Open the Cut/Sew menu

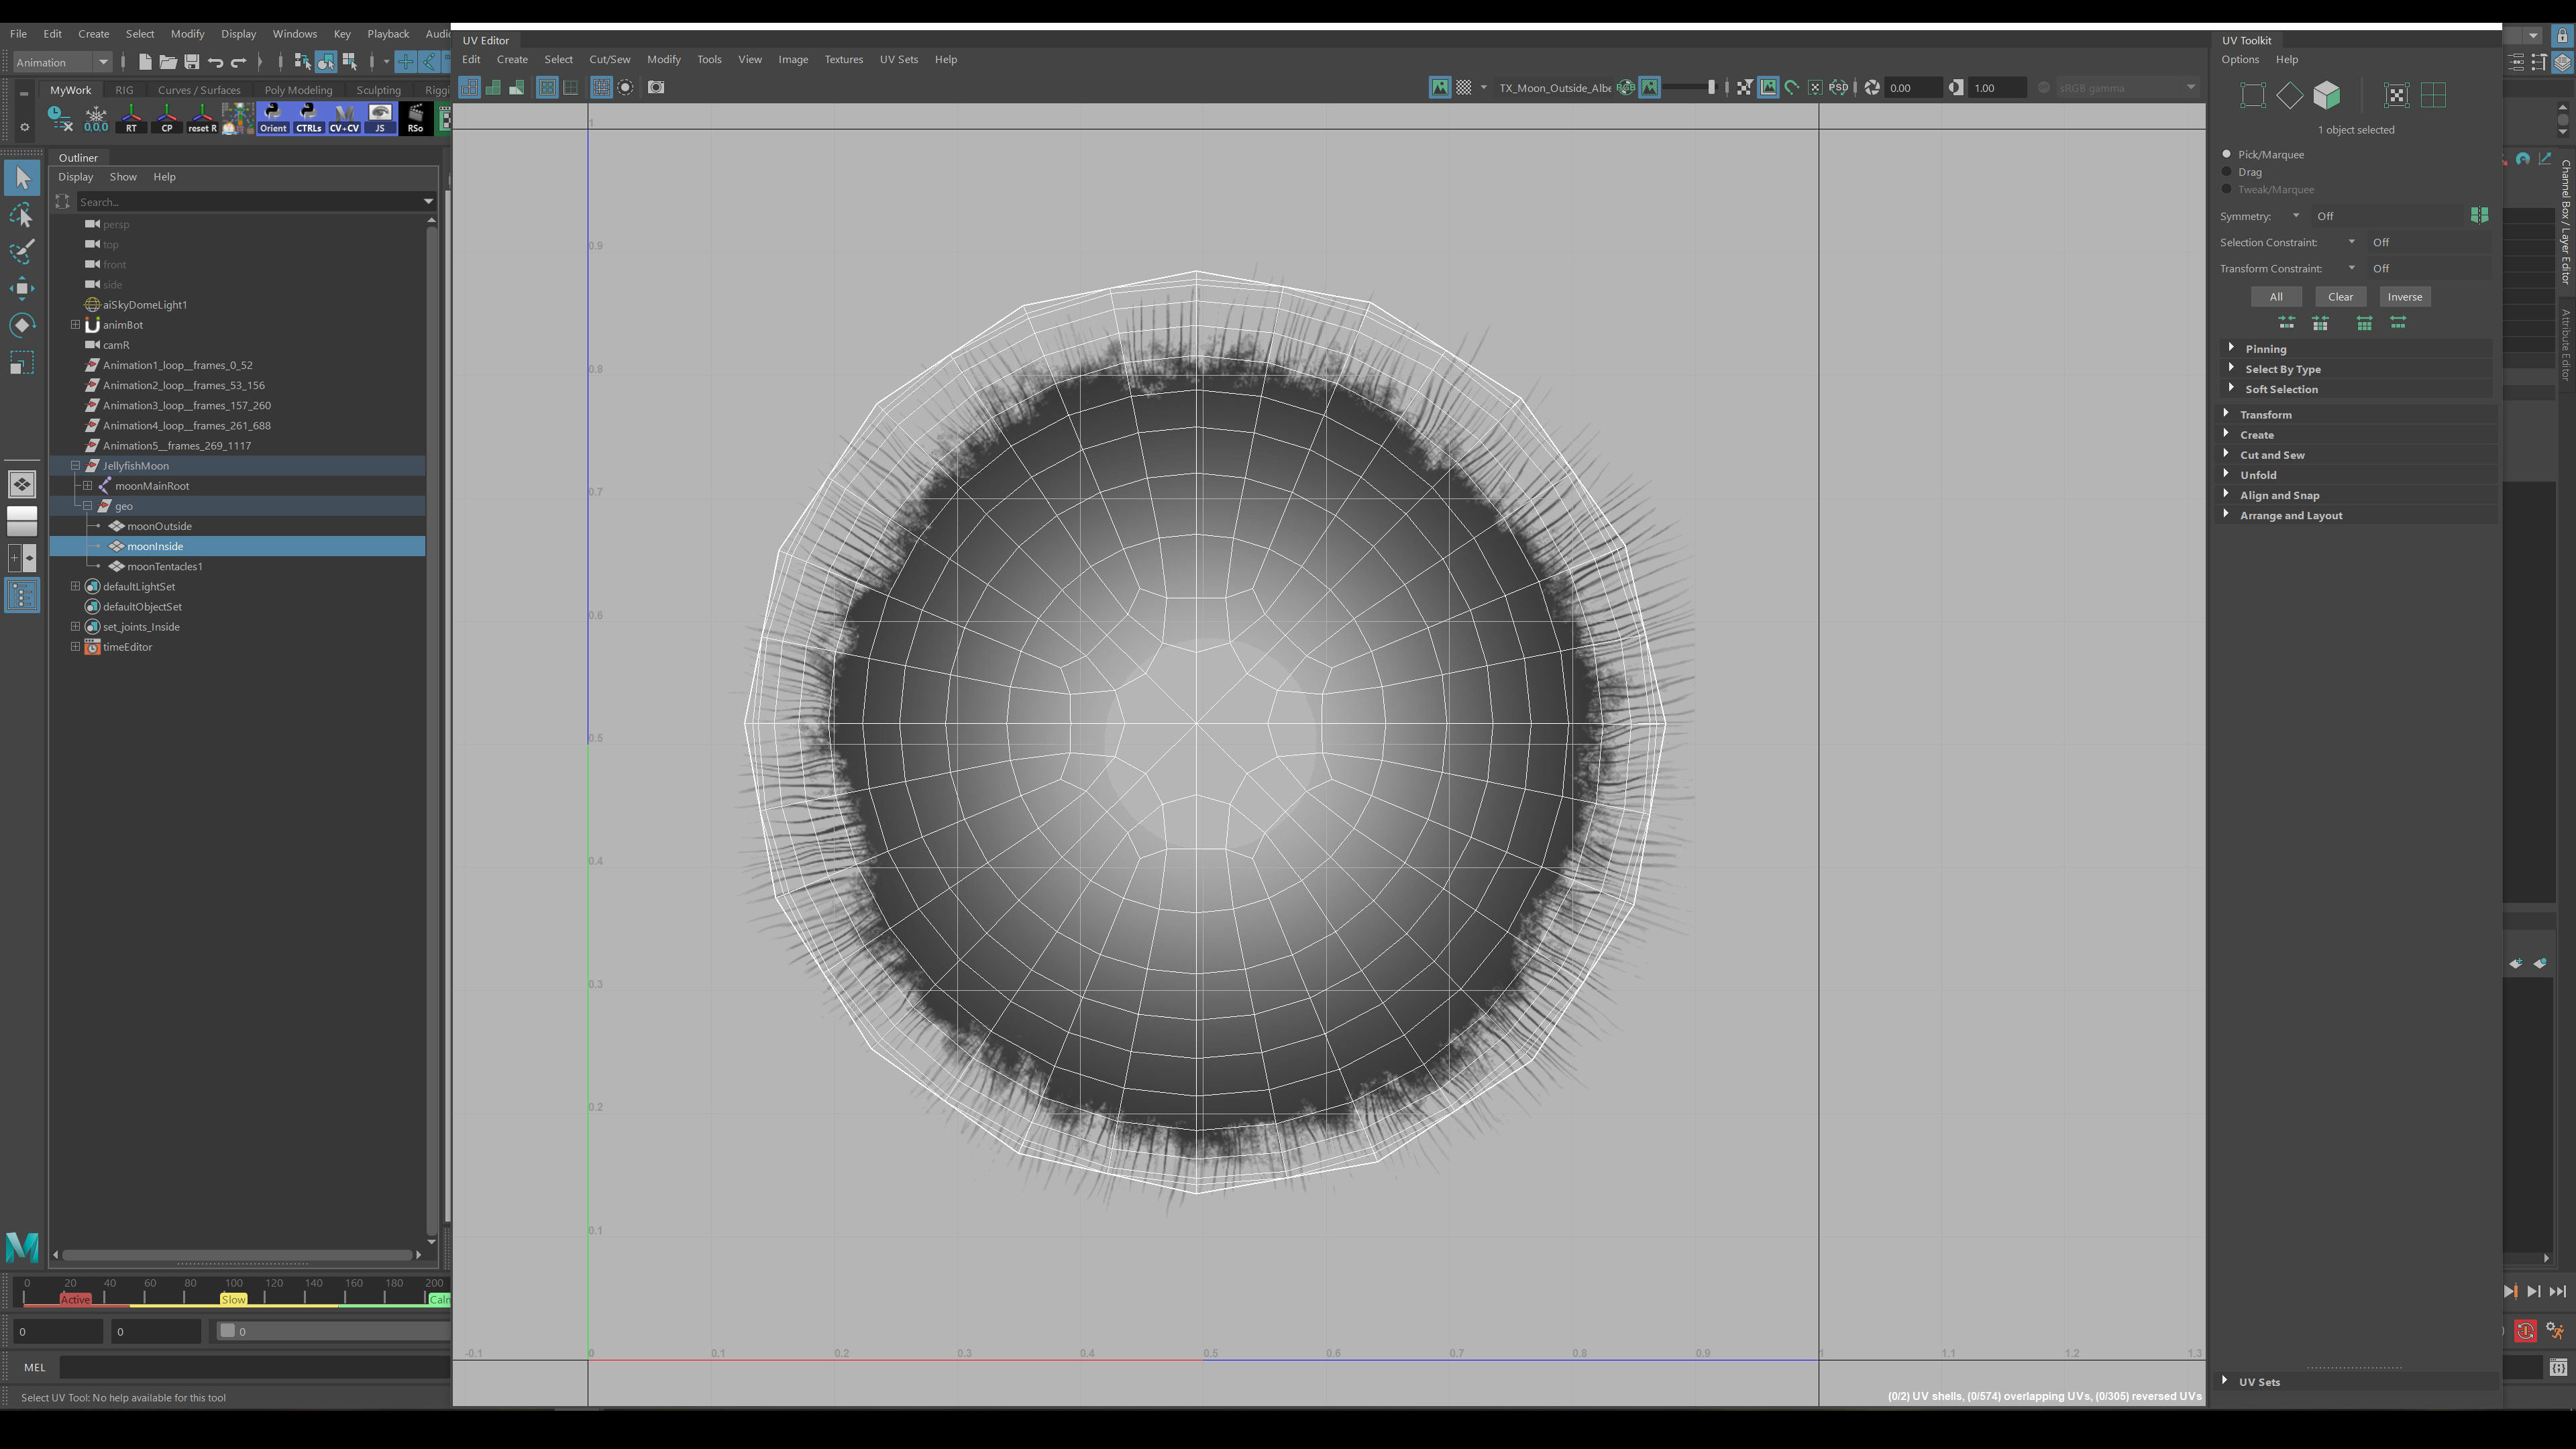coord(609,59)
